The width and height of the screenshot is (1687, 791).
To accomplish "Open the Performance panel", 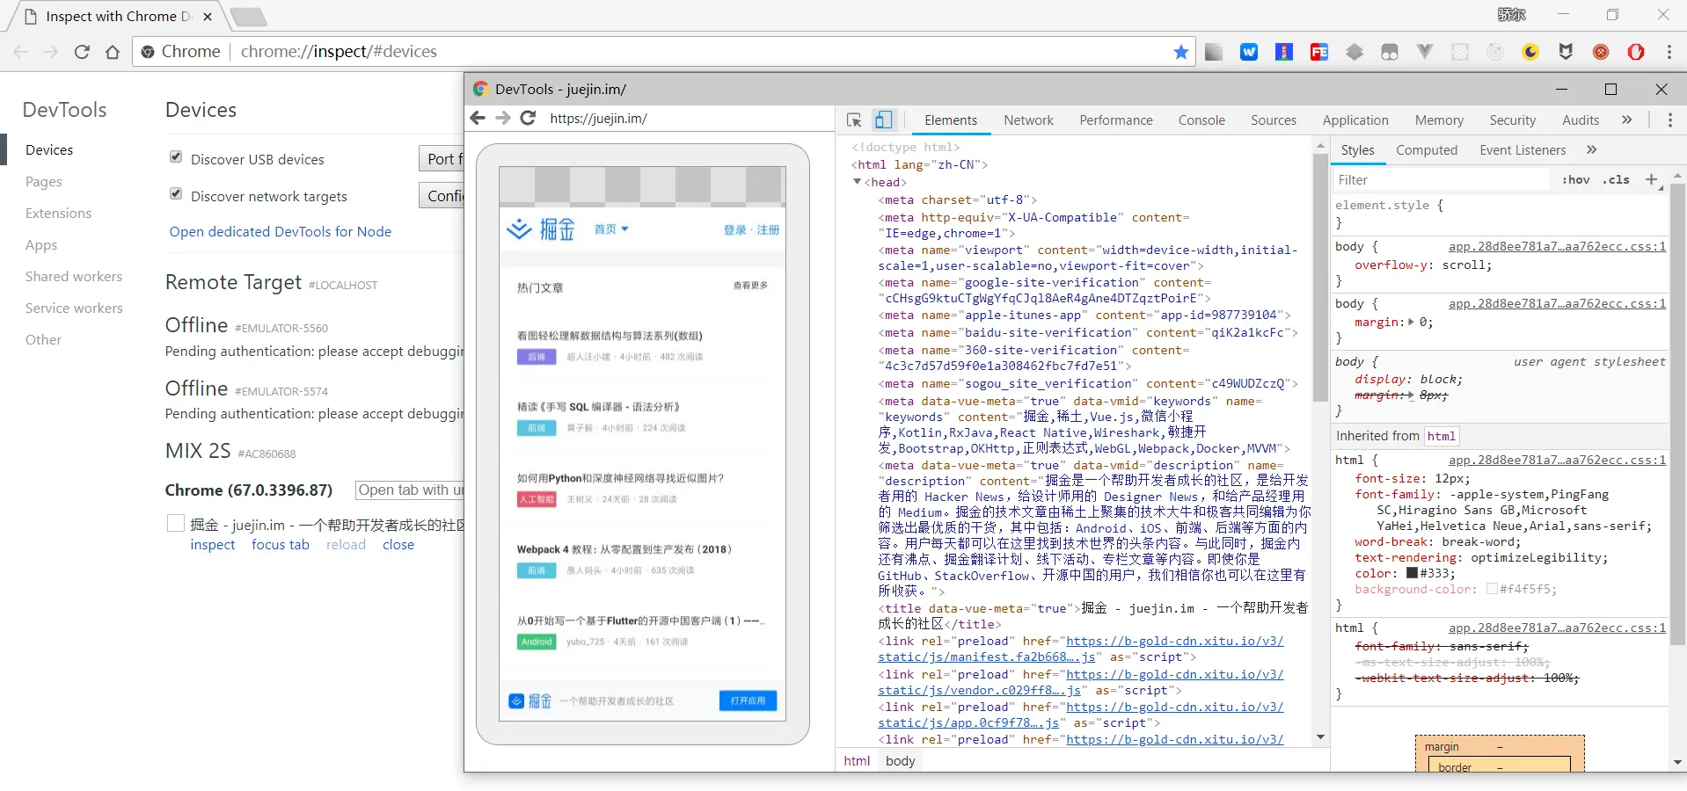I will click(x=1116, y=120).
